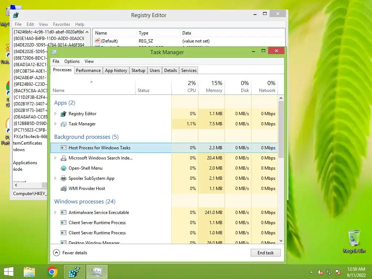
Task: Switch to Registry Editor via the taskbar icon
Action: pyautogui.click(x=74, y=272)
